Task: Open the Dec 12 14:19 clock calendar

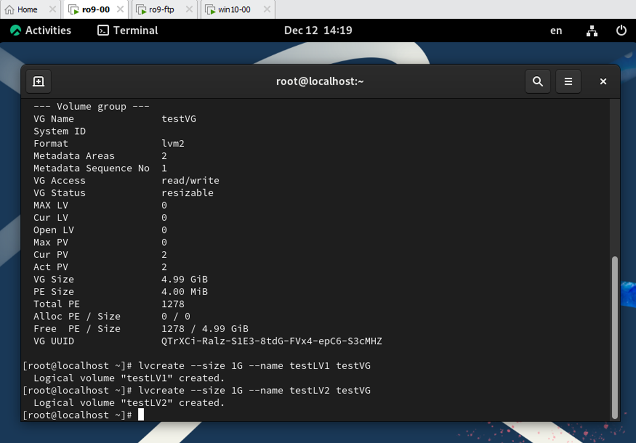Action: click(318, 30)
